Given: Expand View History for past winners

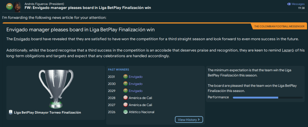Looking at the screenshot, I should tap(189, 120).
